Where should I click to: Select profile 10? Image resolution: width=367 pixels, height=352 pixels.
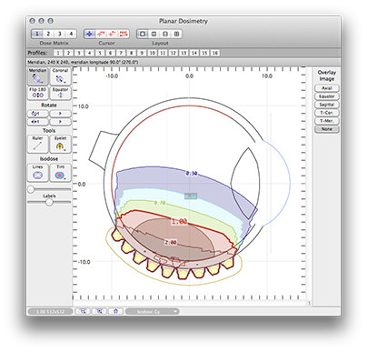click(152, 53)
